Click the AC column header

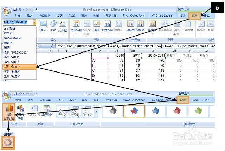click(153, 51)
